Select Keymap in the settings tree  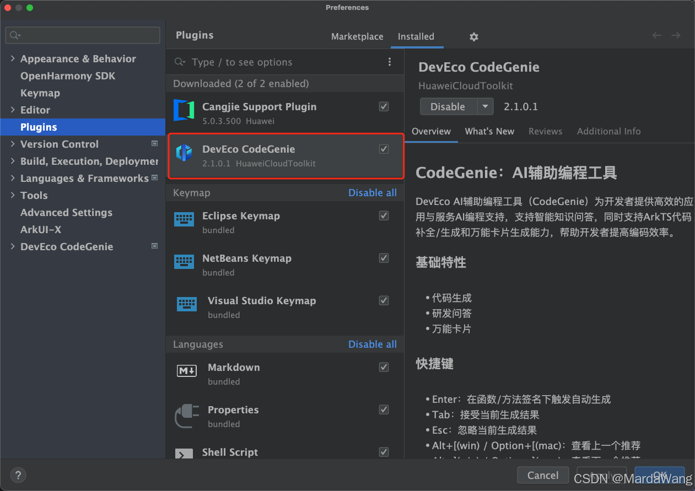pos(40,93)
